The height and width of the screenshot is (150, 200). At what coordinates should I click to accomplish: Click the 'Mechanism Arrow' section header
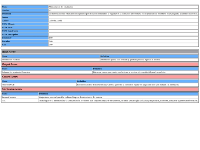click(100, 89)
